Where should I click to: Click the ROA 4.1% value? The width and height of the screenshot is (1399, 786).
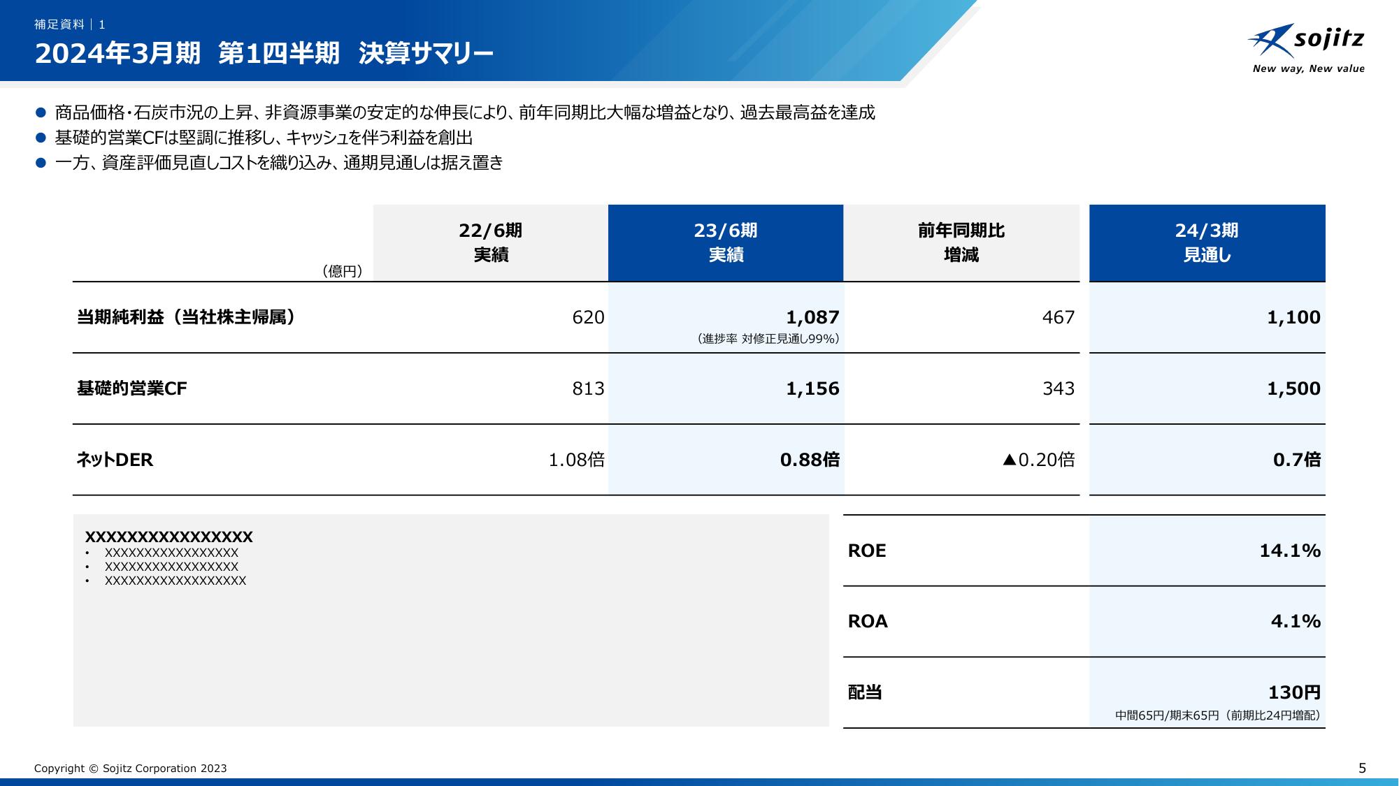tap(1295, 621)
